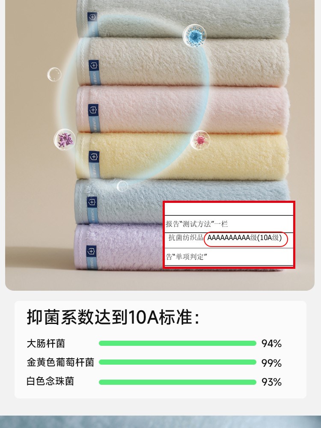Click the label tag on purple towel
Viewport: 321px width, 428px height.
click(x=92, y=256)
